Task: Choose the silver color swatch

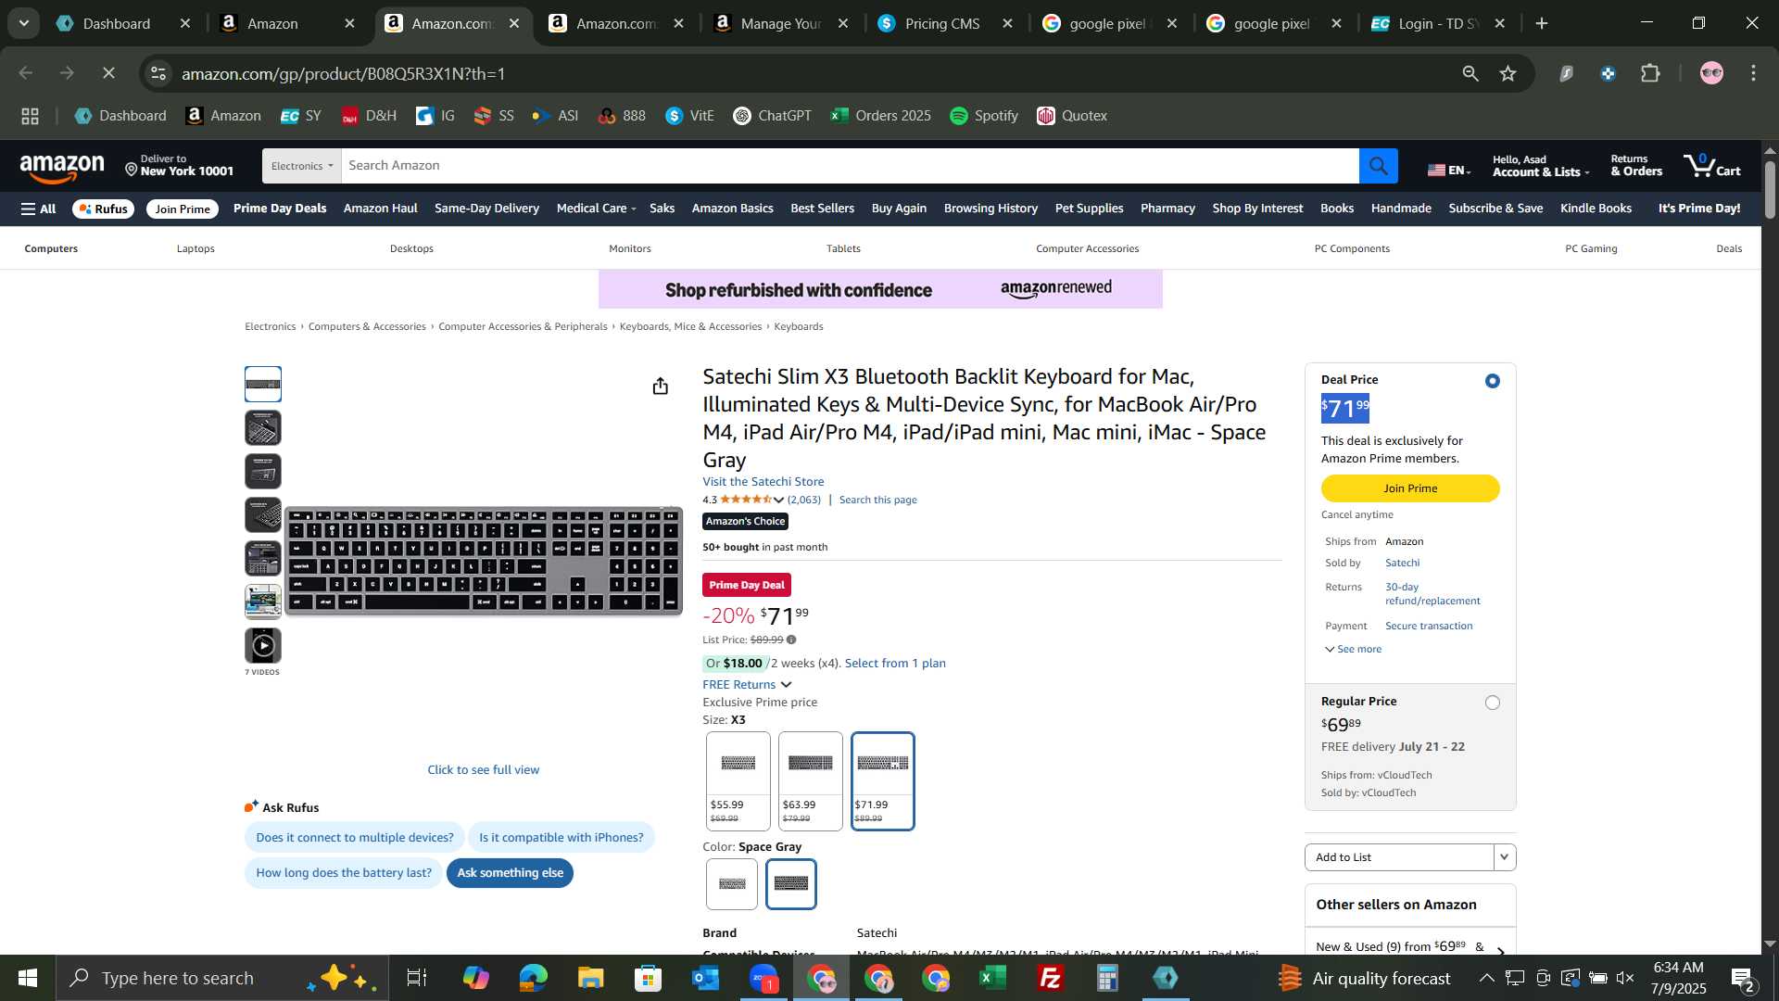Action: [731, 884]
